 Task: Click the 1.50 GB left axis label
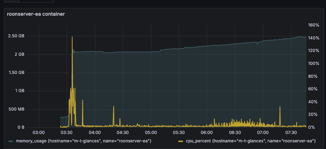point(16,73)
